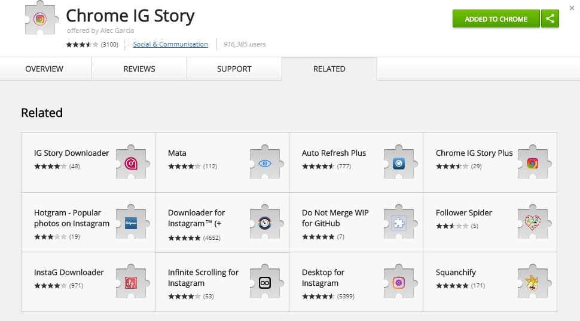Click the Squanchify (171) rating

(x=460, y=286)
